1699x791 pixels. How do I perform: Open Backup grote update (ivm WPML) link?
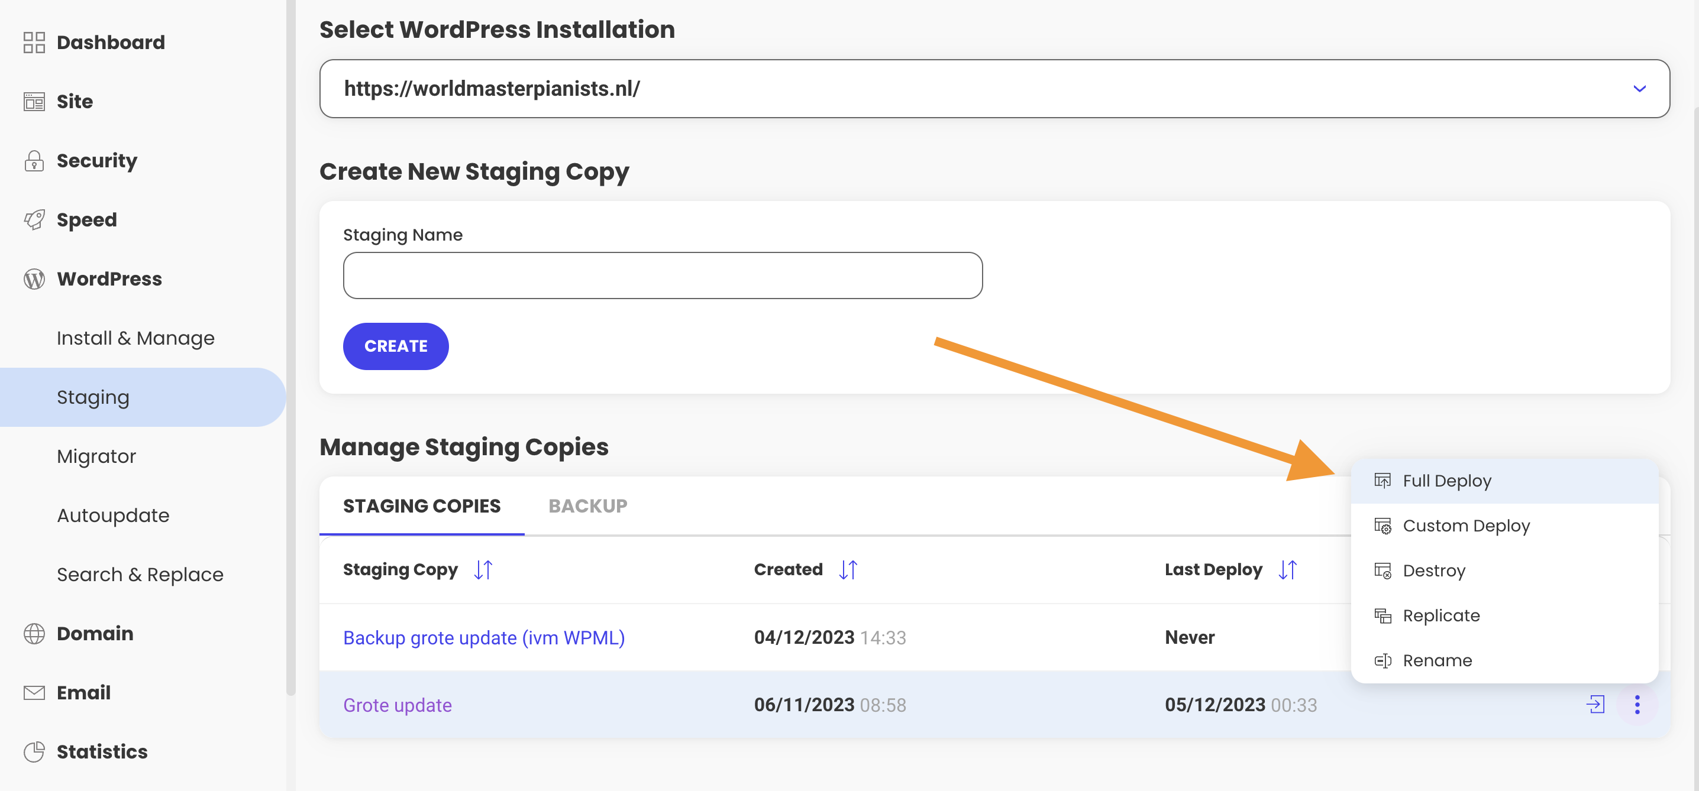484,637
